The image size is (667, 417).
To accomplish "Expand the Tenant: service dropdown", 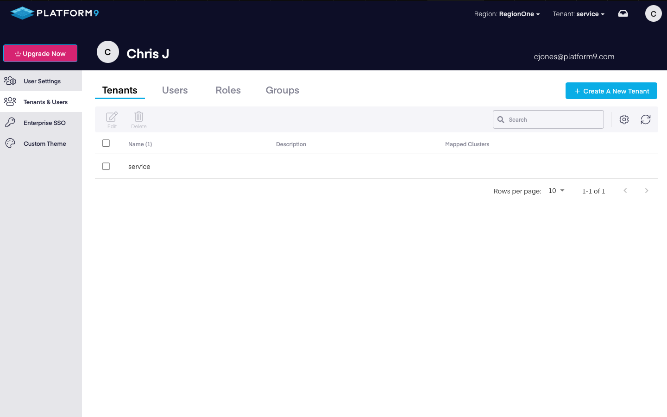I will [x=578, y=14].
